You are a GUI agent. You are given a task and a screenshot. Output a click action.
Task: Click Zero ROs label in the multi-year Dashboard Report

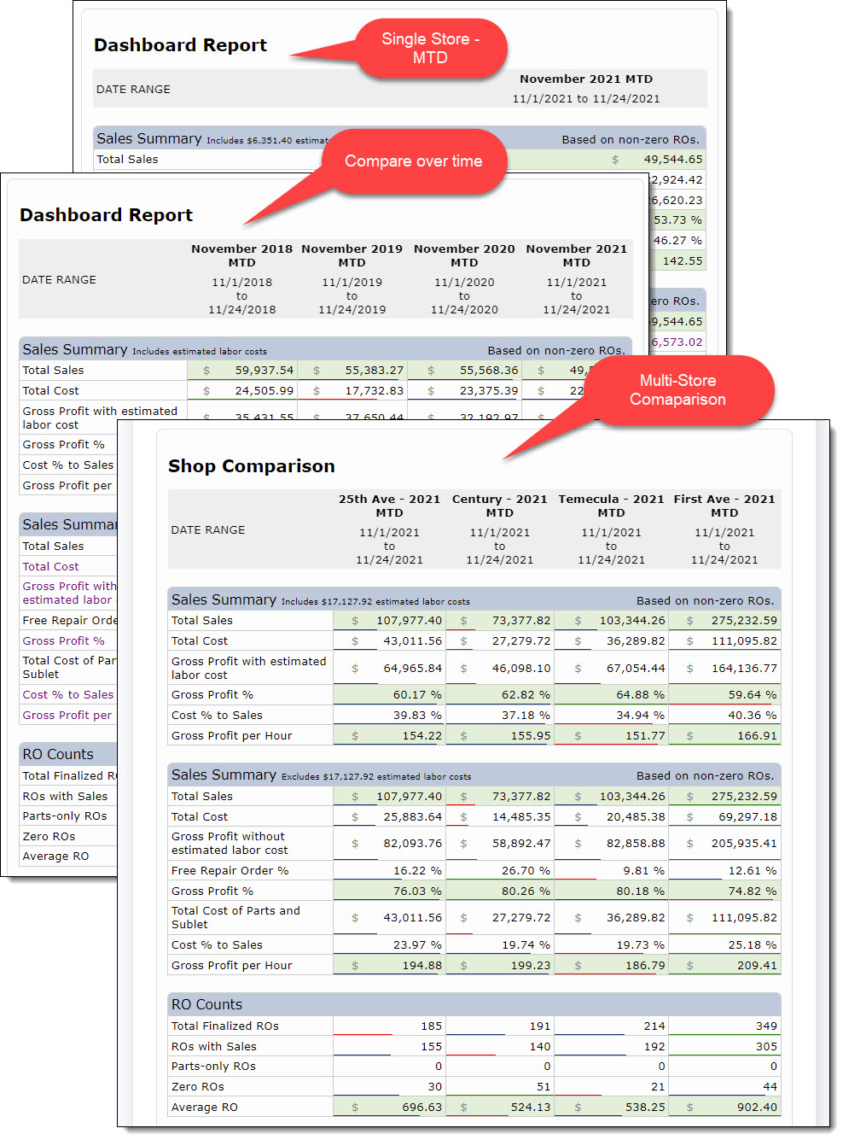(x=49, y=837)
